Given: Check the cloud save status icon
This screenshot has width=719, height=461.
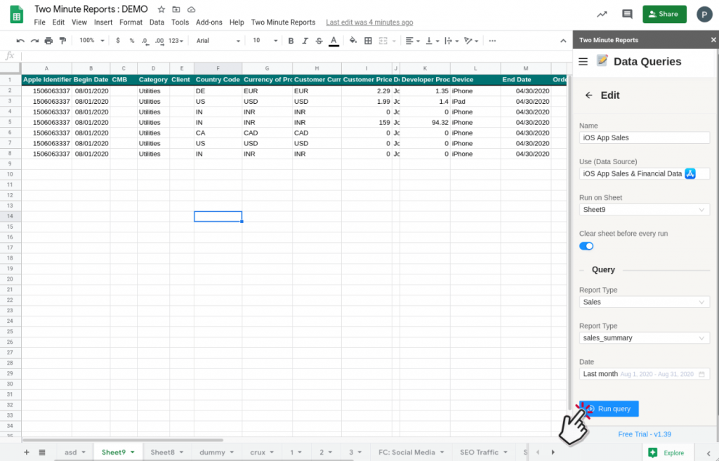Looking at the screenshot, I should click(191, 9).
